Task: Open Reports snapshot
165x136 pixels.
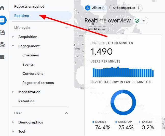Action: (x=29, y=6)
